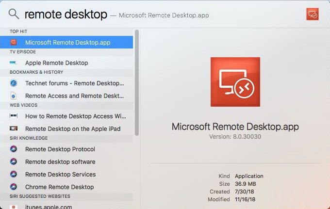Open the Technet forums bookmark result

66,83
